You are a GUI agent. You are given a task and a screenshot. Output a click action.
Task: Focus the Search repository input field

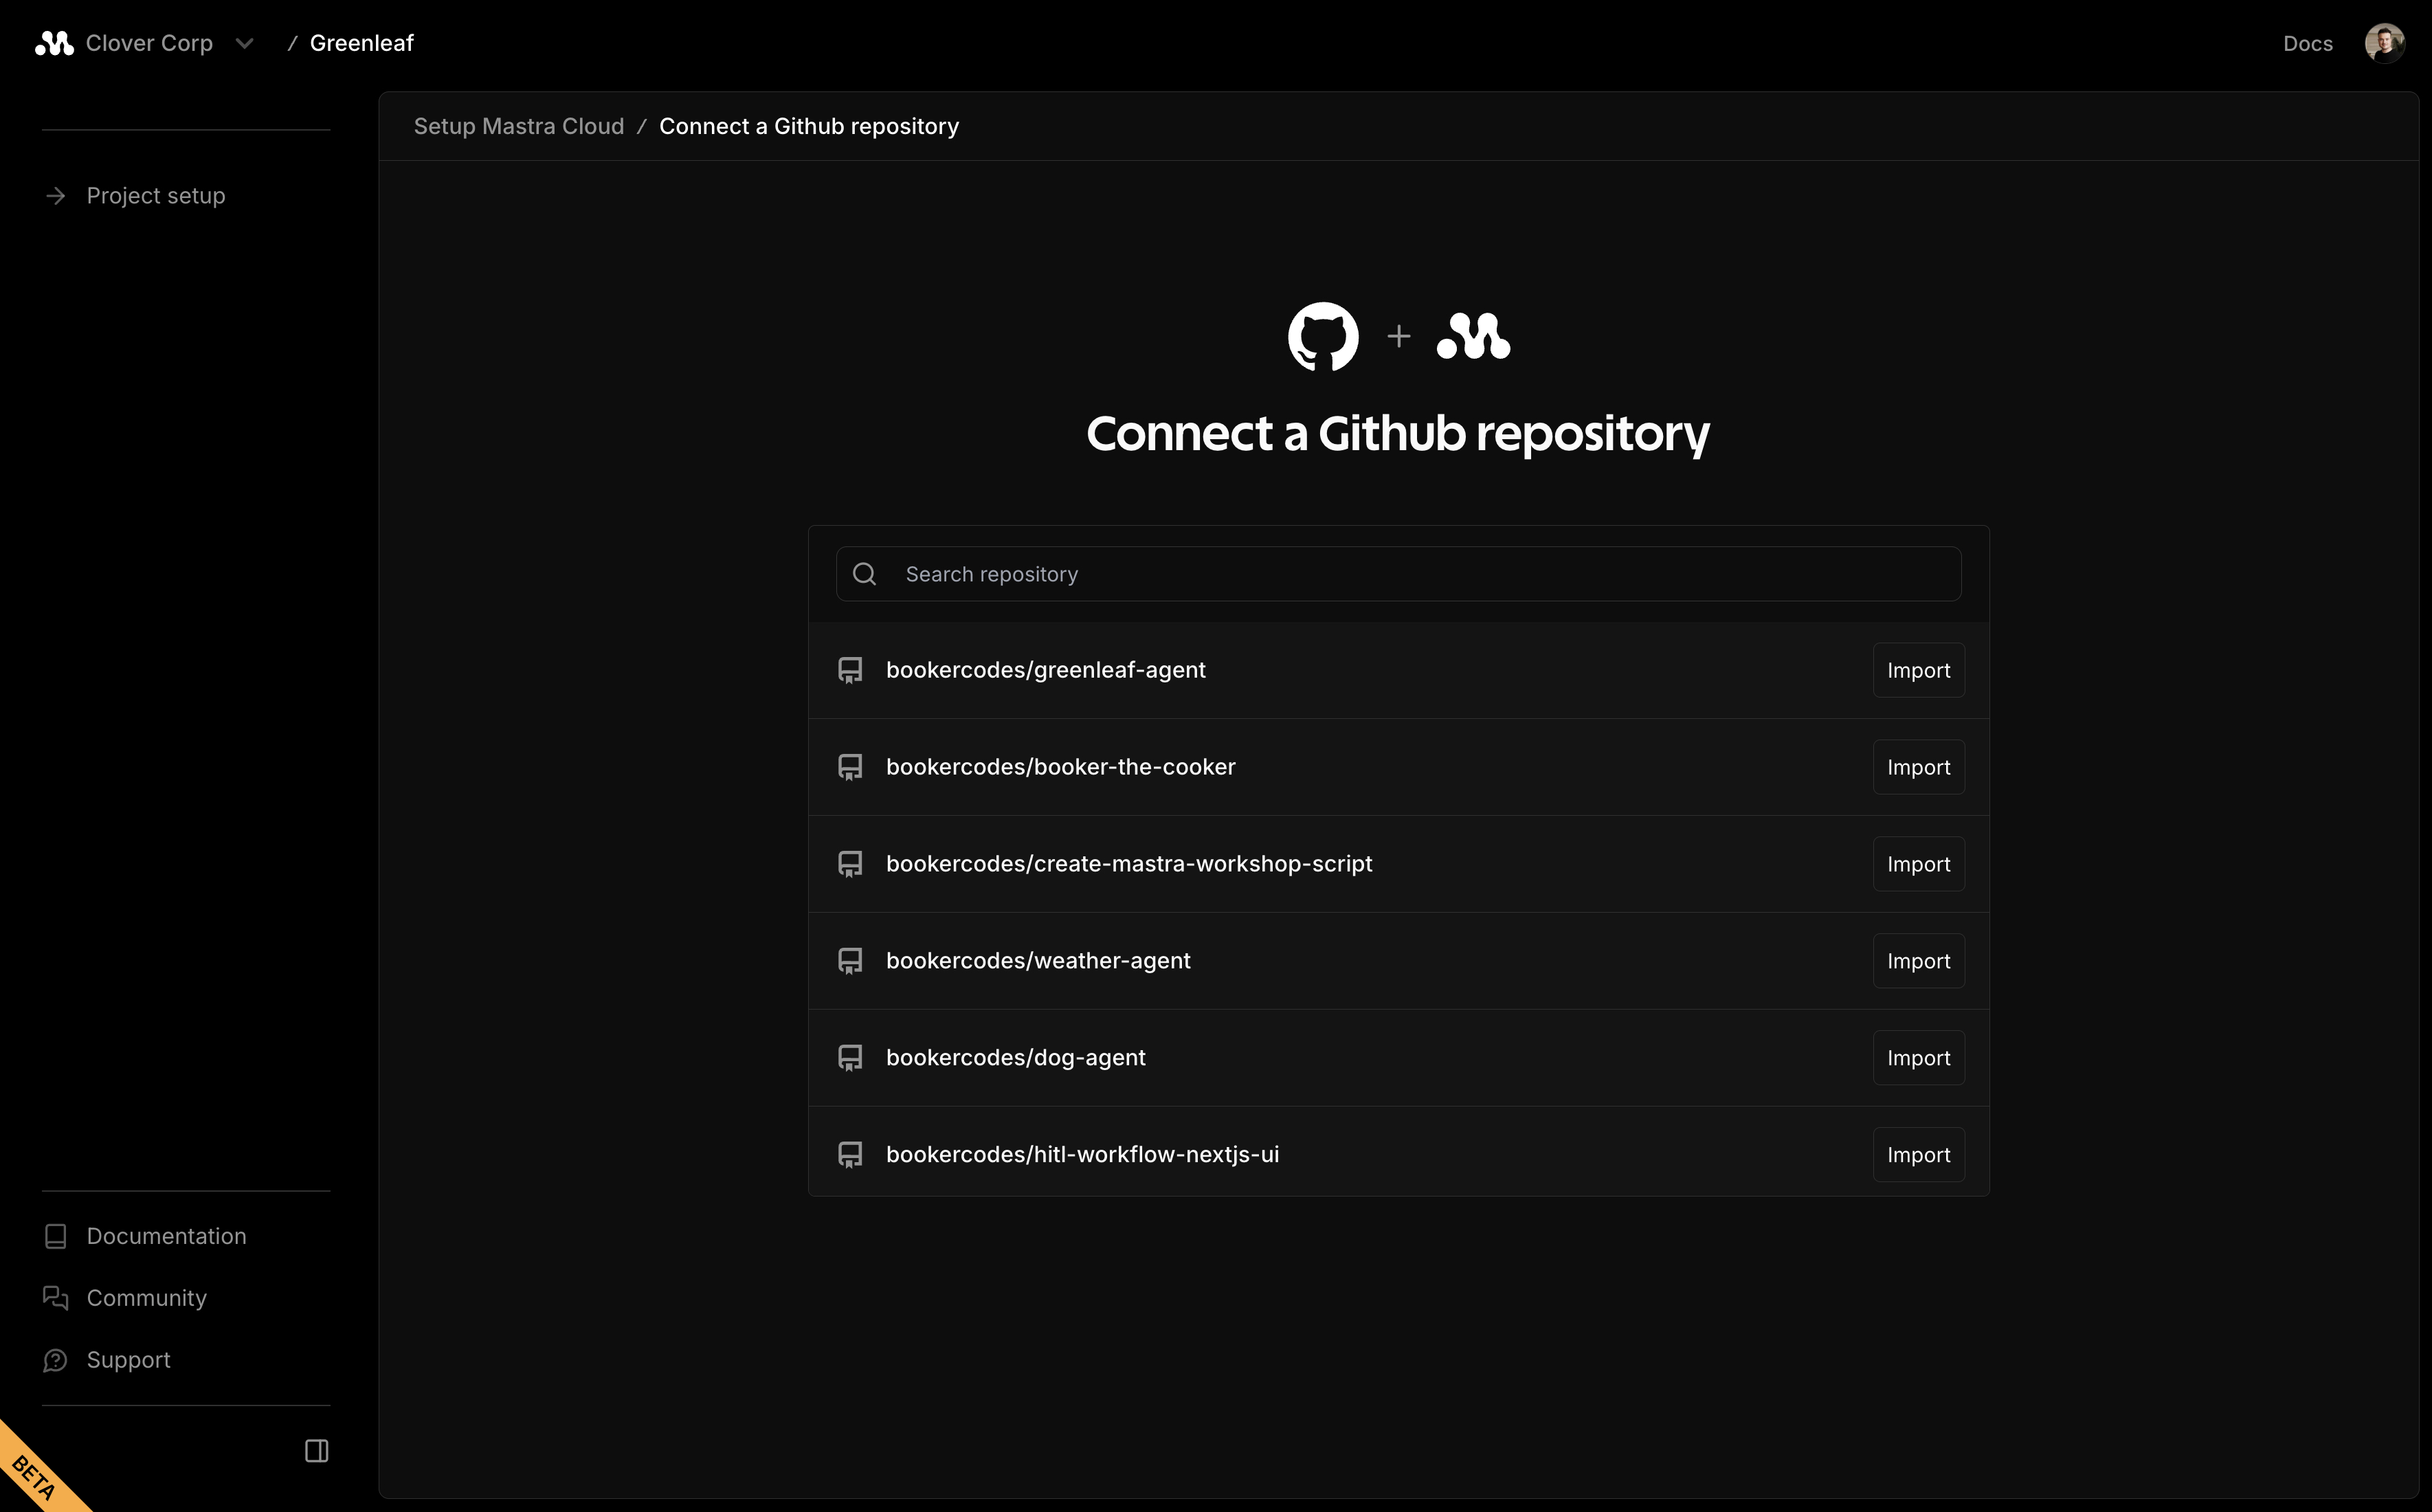tap(1420, 574)
